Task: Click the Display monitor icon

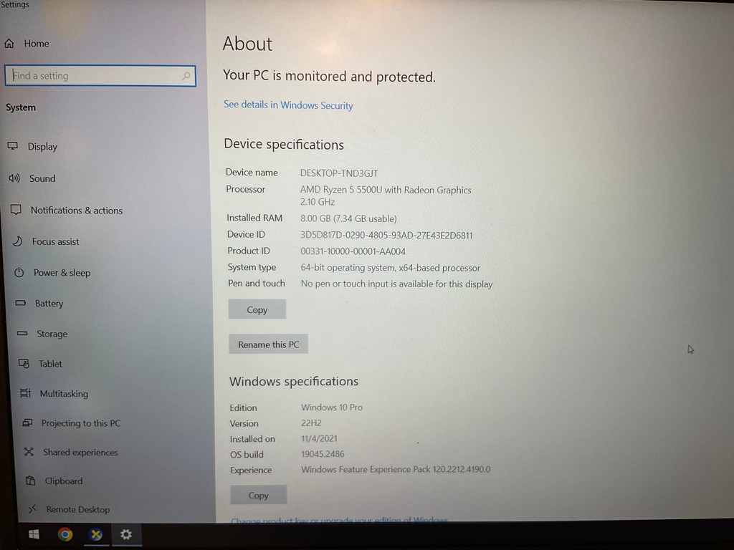Action: click(x=13, y=146)
